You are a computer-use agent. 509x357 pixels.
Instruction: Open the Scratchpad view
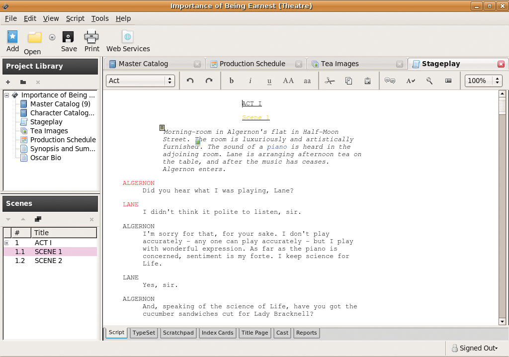178,333
